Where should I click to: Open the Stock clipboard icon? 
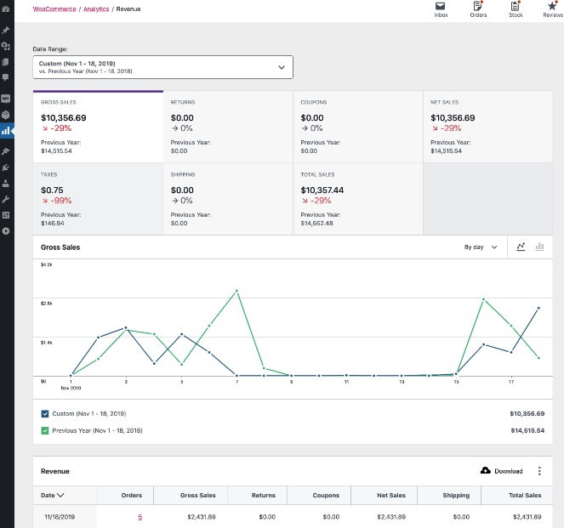pos(515,6)
